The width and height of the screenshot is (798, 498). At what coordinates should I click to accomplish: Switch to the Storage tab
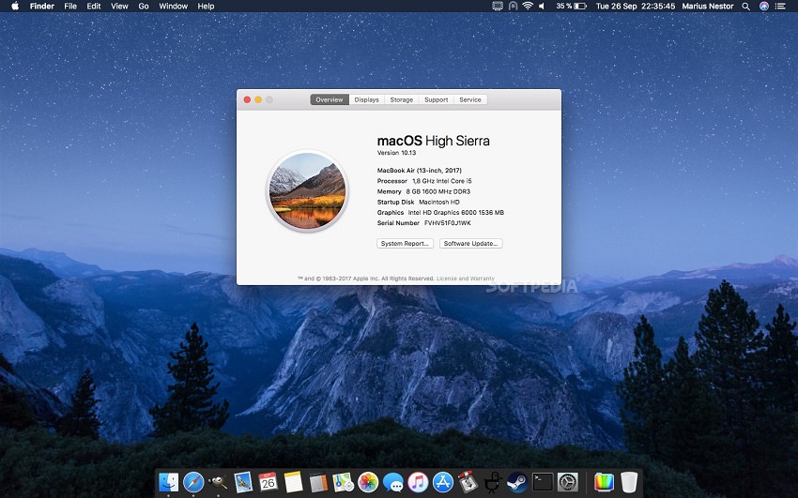pos(401,99)
